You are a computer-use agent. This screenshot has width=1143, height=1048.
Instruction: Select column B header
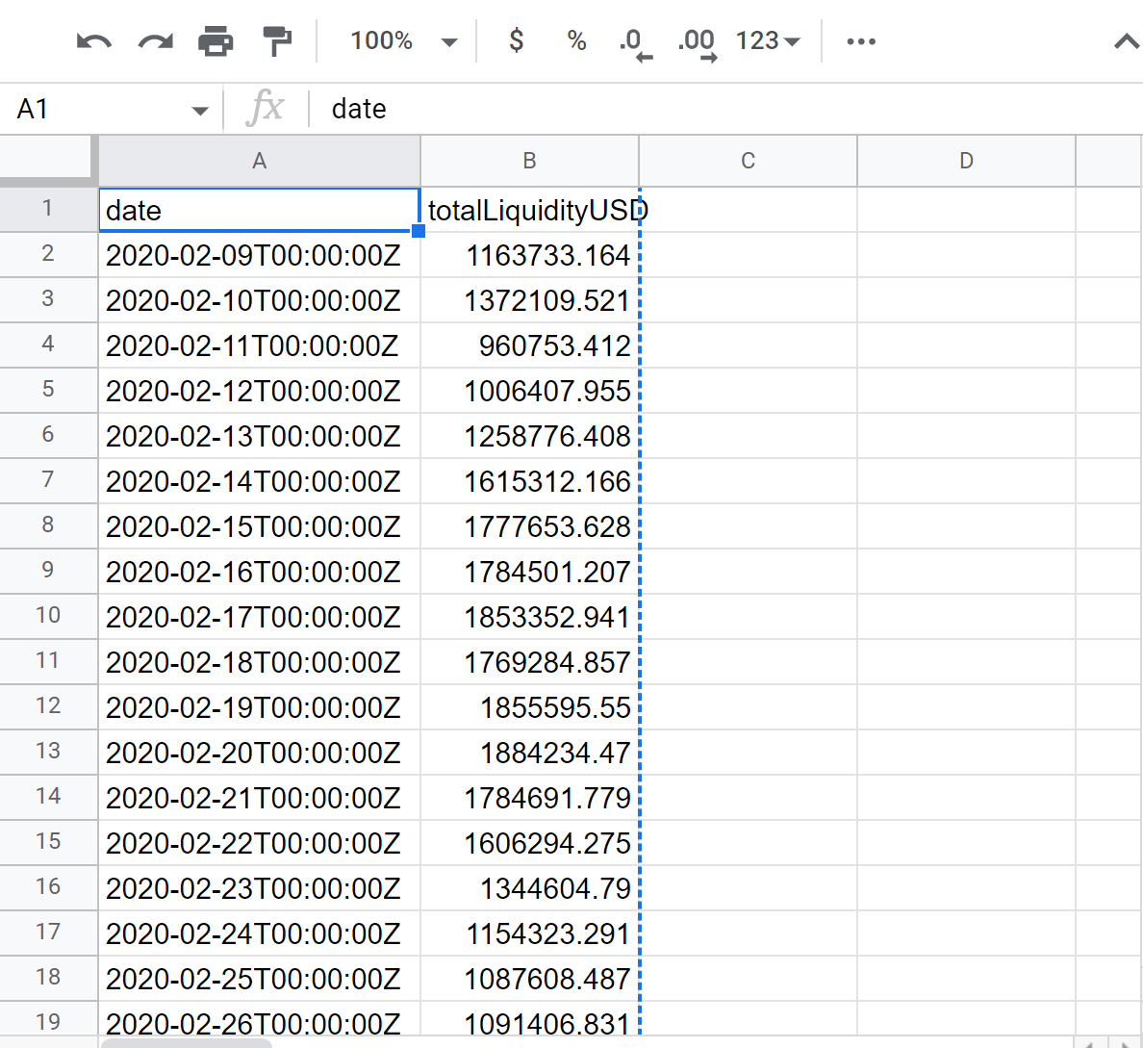click(x=529, y=161)
